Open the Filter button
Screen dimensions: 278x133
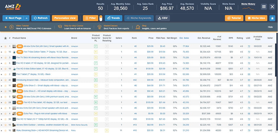(90, 18)
